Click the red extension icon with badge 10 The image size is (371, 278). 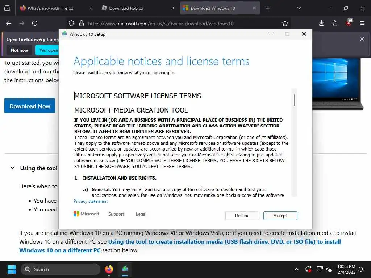[349, 23]
